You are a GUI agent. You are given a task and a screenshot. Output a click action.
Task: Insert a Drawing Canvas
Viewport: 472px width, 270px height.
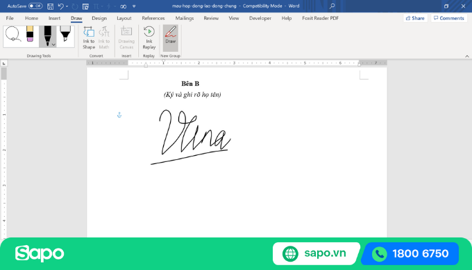tap(126, 38)
